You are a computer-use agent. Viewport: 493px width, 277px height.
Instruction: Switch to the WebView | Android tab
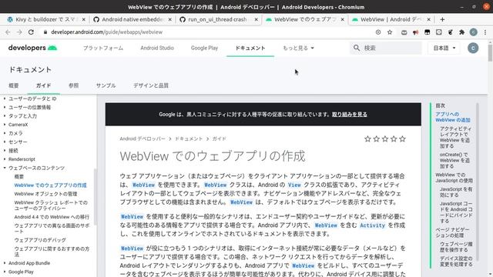(x=391, y=19)
